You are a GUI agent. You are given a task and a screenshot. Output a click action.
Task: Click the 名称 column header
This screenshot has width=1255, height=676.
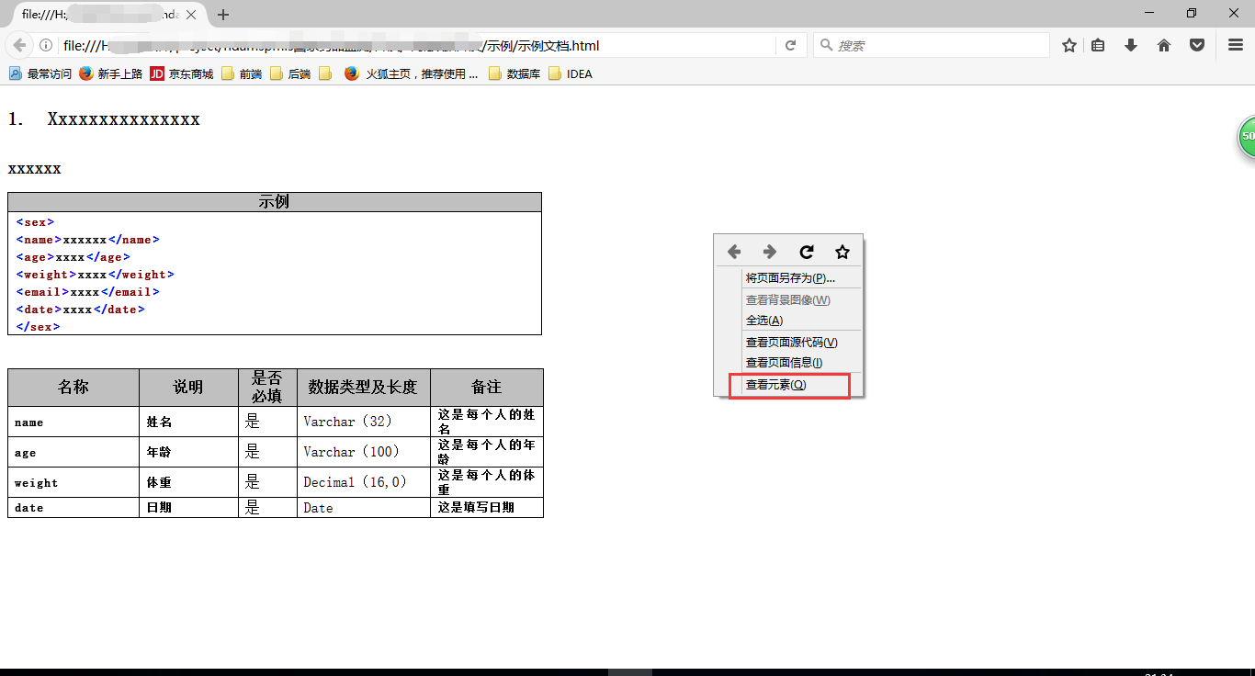pos(73,388)
